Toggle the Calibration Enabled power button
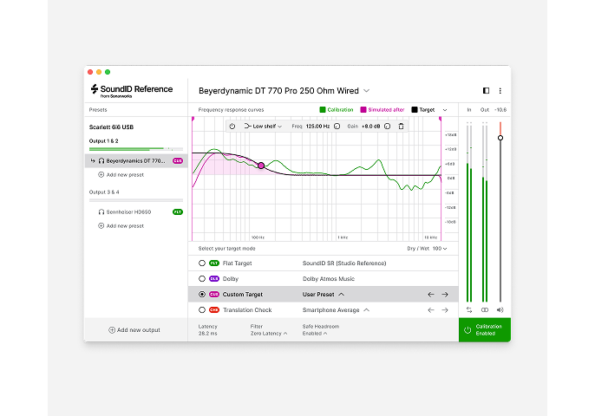Image resolution: width=595 pixels, height=416 pixels. 485,330
